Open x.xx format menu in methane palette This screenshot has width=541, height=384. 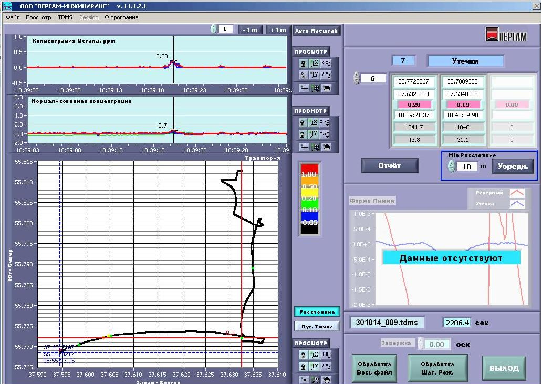[326, 64]
